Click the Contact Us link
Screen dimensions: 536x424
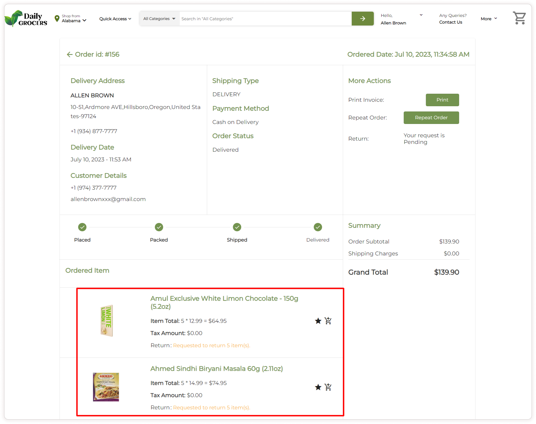pyautogui.click(x=450, y=22)
